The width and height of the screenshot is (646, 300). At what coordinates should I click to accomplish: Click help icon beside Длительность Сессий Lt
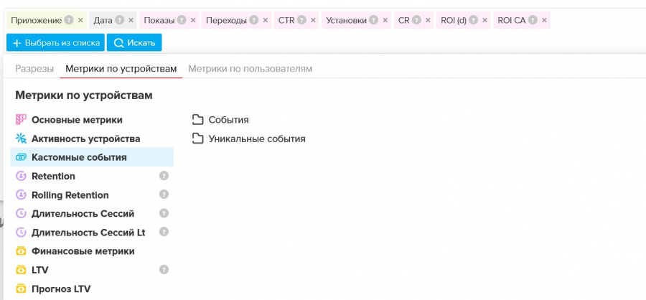tap(164, 233)
